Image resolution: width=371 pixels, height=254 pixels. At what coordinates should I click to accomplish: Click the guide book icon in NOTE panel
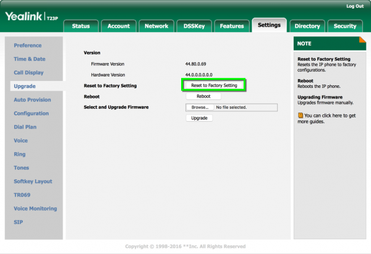click(x=301, y=115)
